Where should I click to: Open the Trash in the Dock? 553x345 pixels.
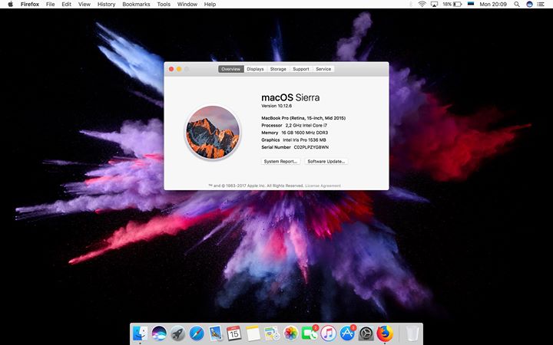tap(412, 333)
